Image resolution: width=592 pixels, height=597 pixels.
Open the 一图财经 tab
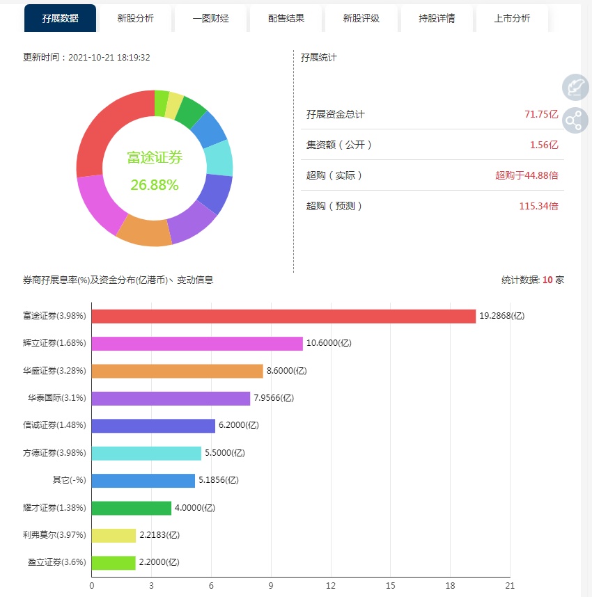tap(210, 18)
